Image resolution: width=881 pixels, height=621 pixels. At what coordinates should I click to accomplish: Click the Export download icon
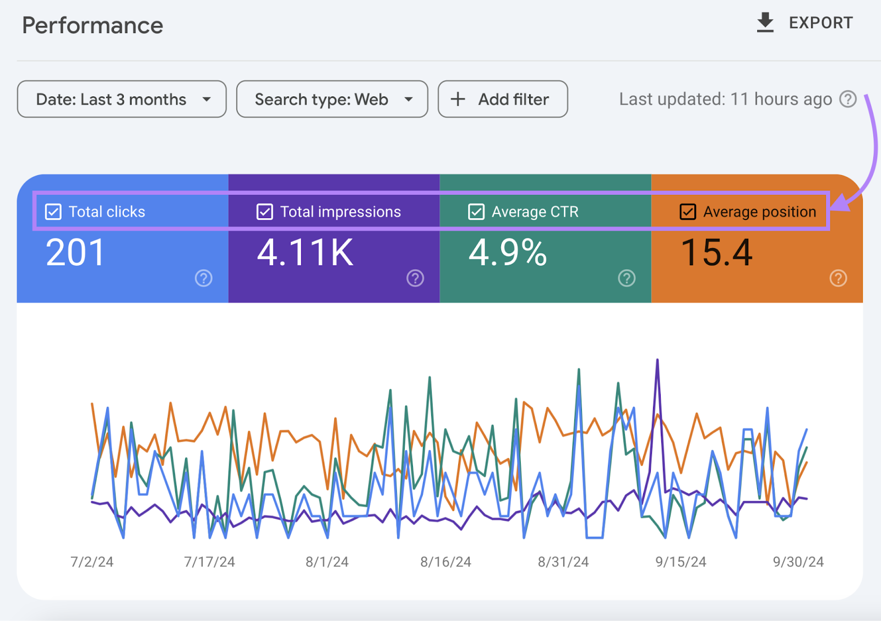[x=765, y=22]
